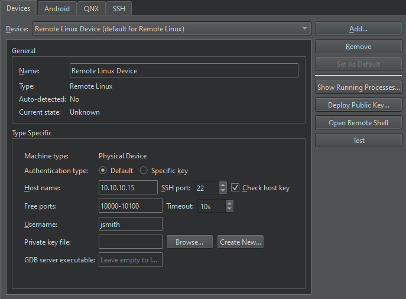Remove the selected device

(x=358, y=47)
